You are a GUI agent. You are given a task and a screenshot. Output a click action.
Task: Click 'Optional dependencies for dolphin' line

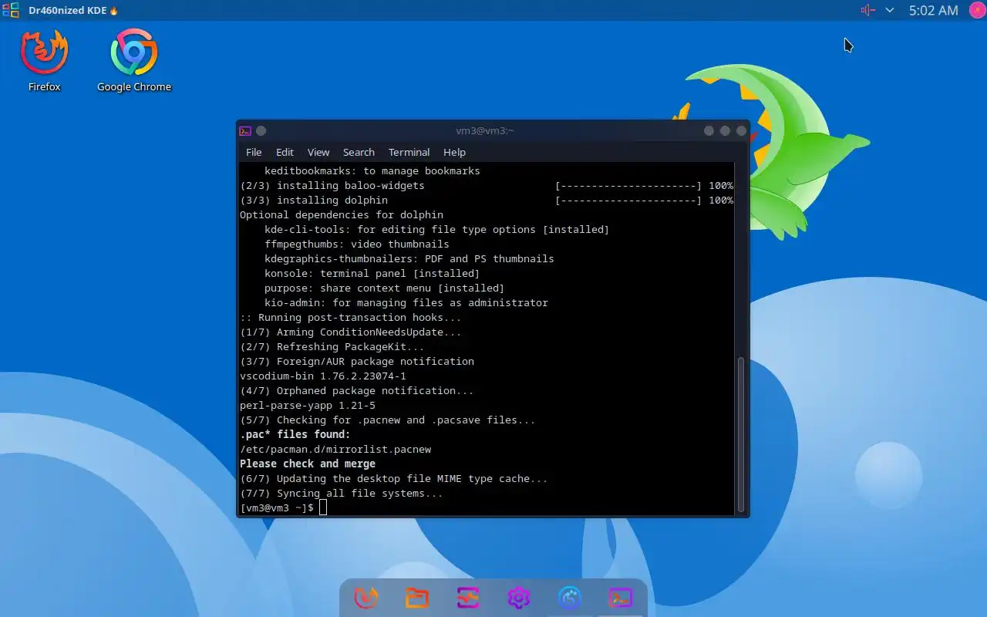342,214
